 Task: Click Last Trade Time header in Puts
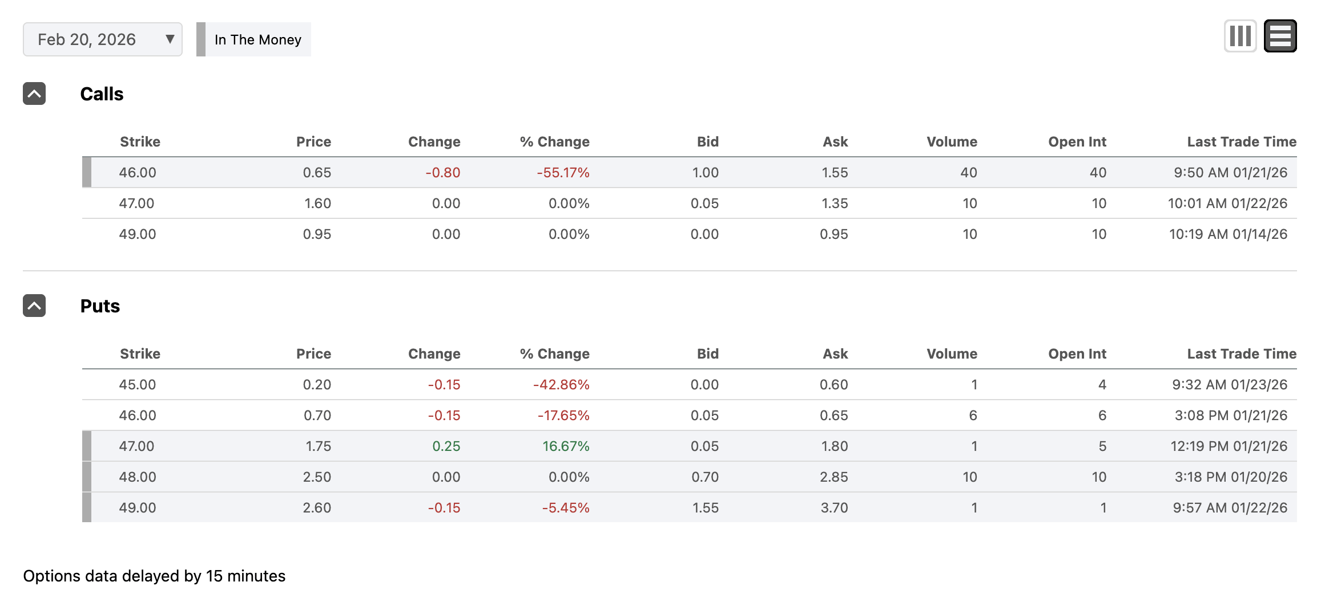(1241, 354)
